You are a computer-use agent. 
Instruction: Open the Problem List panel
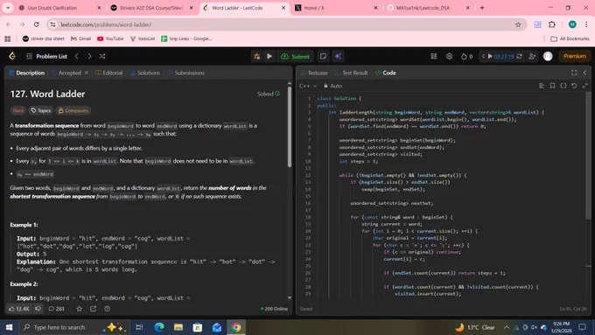(x=46, y=56)
